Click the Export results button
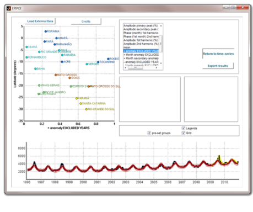Viewport: 253px width, 212px height. pos(218,66)
